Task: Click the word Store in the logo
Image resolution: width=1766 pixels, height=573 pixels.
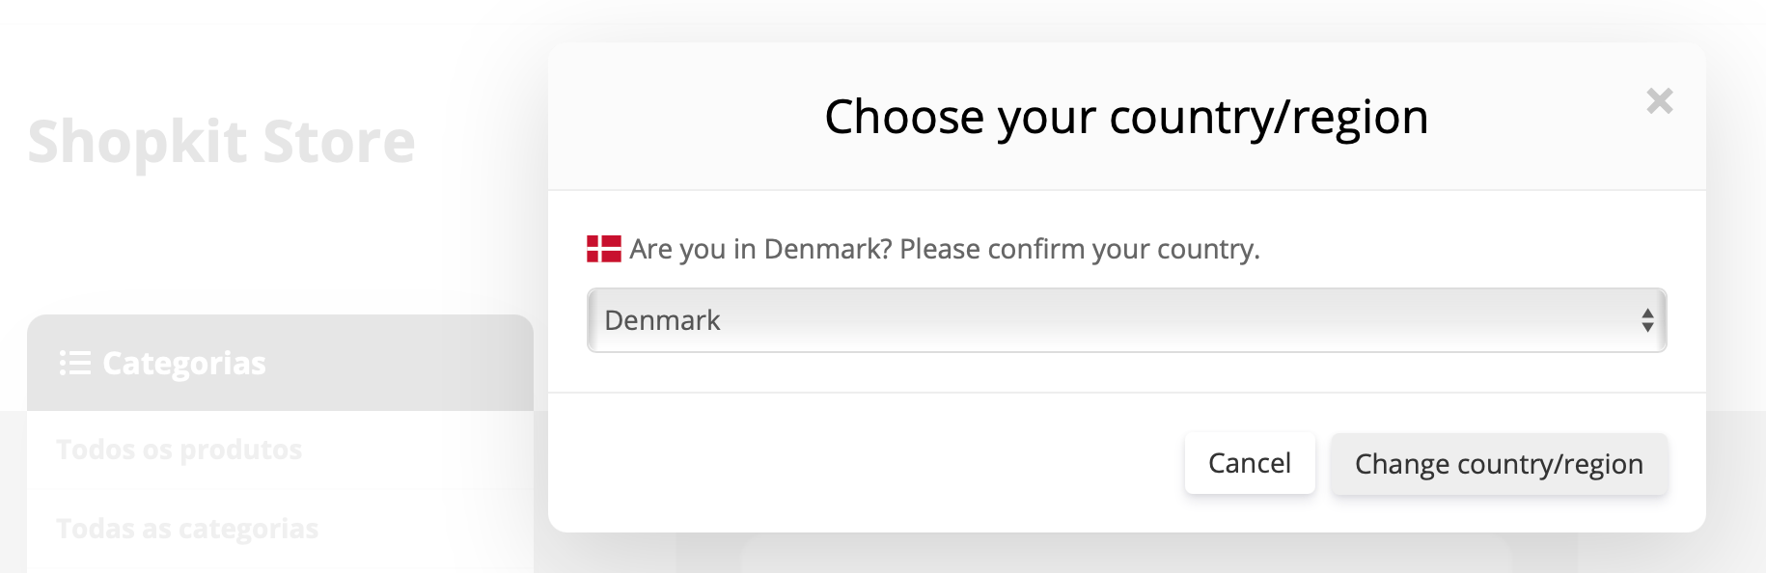Action: point(339,142)
